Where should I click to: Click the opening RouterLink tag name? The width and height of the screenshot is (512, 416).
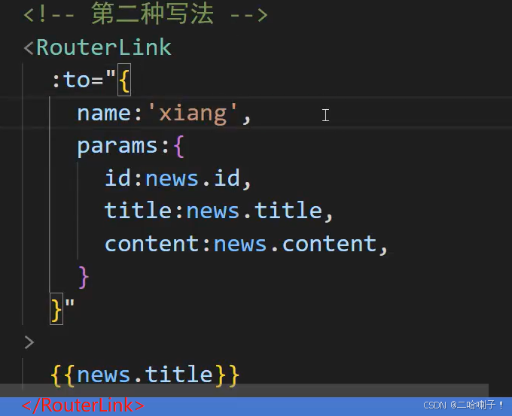[x=104, y=47]
